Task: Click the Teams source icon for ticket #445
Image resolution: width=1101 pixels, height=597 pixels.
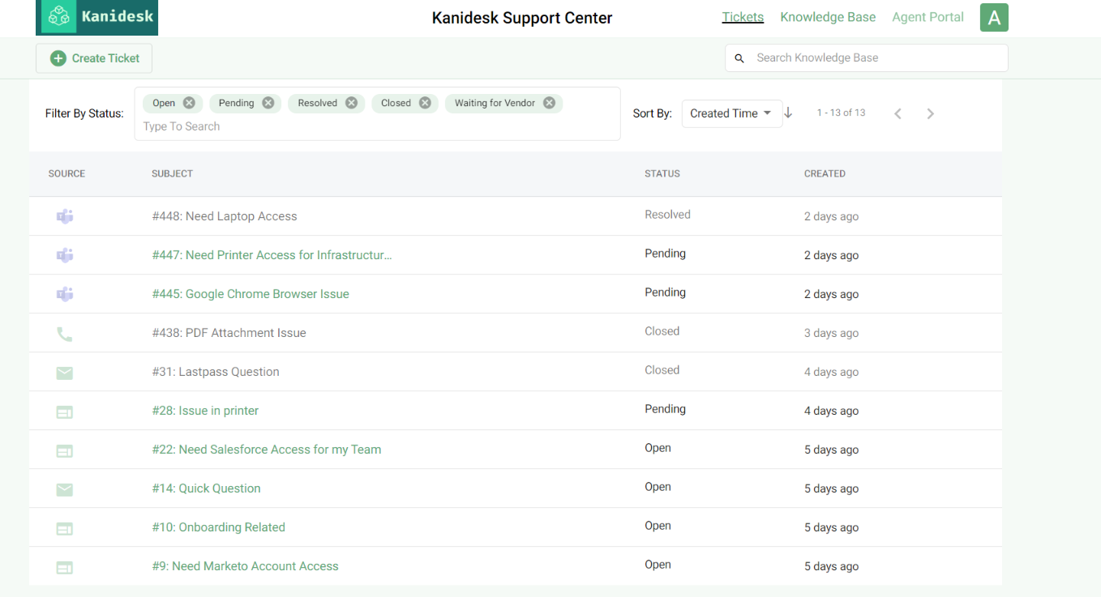Action: coord(65,294)
